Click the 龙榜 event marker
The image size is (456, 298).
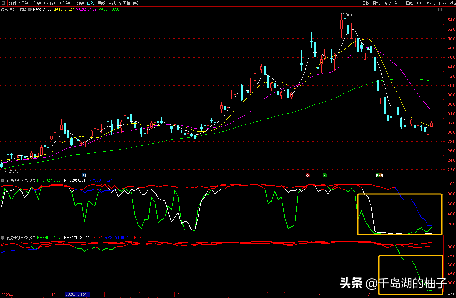click(x=380, y=175)
